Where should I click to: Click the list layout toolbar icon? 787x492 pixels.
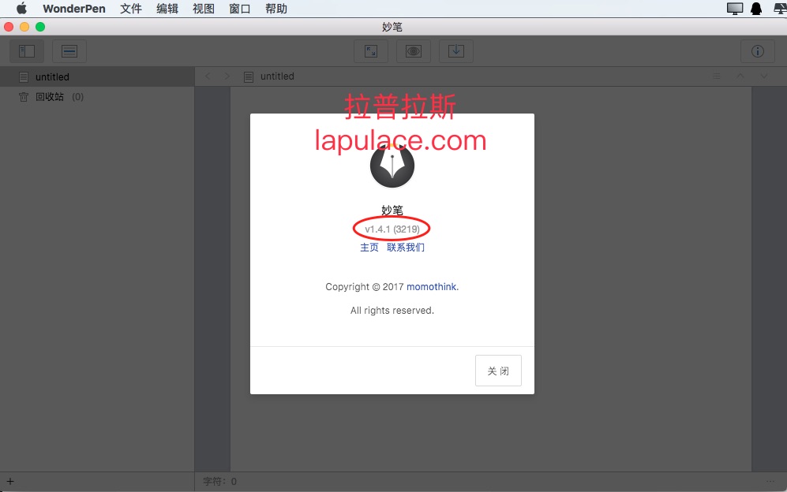point(69,51)
